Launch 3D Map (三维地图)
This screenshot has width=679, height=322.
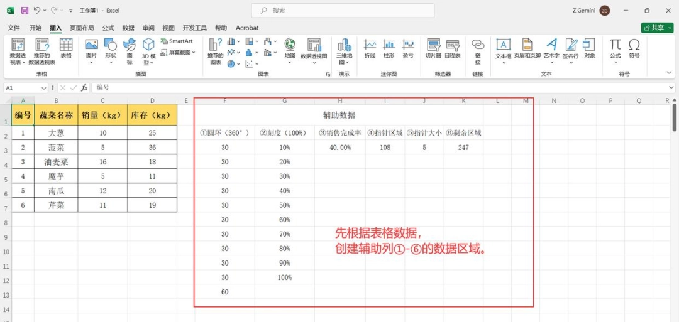[x=345, y=51]
